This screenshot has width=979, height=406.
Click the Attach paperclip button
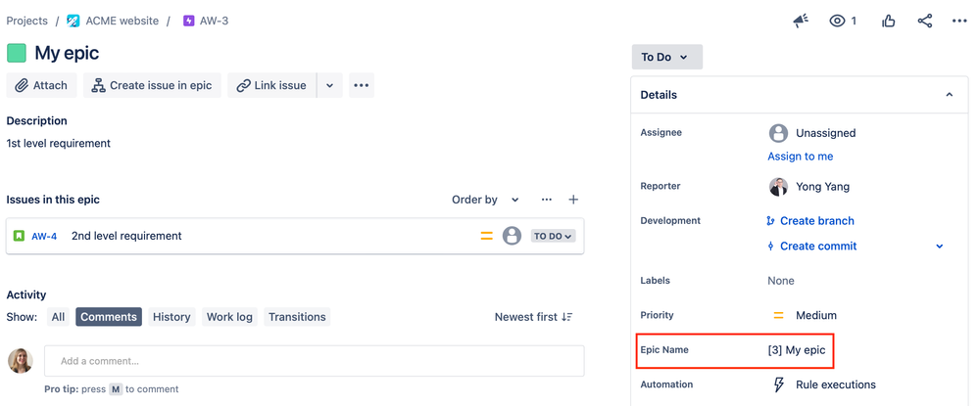tap(41, 85)
